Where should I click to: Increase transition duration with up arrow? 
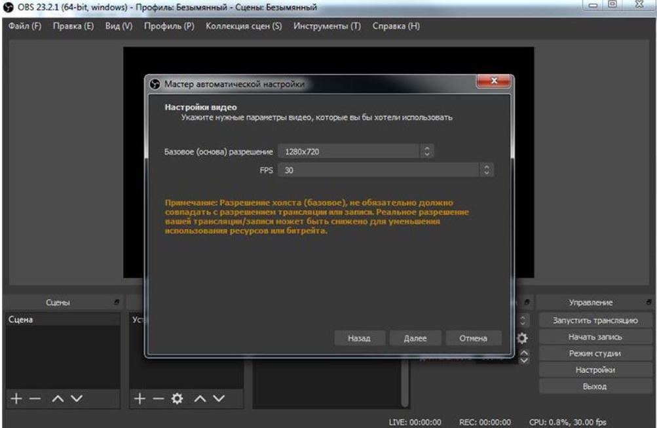(524, 353)
